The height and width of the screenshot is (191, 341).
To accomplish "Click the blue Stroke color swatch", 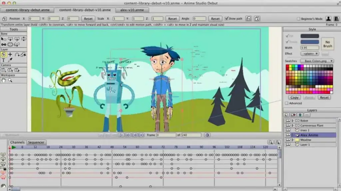I will [x=310, y=42].
